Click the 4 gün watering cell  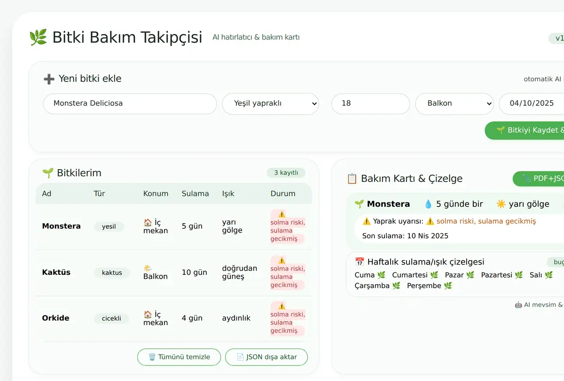click(192, 318)
